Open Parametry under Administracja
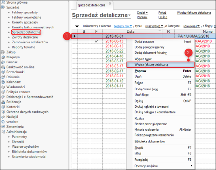Image resolution: width=216 pixels, height=170 pixels. [19, 137]
